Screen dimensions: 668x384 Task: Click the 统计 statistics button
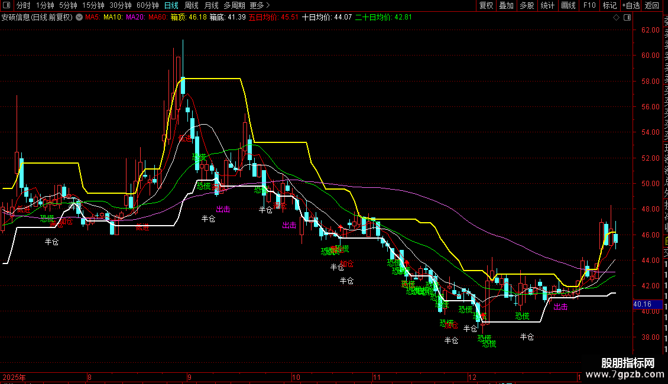point(547,6)
